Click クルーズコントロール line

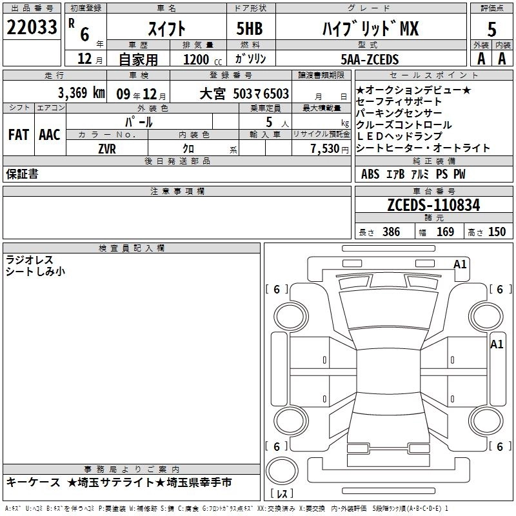coord(404,124)
